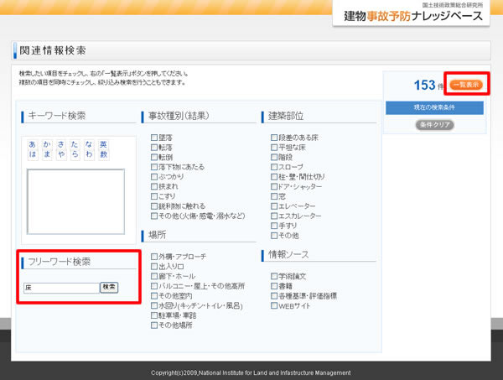Image resolution: width=503 pixels, height=380 pixels.
Task: Select the わ kana index button
Action: coord(89,154)
